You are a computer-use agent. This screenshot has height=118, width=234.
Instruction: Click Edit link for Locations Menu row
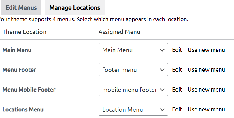click(177, 109)
